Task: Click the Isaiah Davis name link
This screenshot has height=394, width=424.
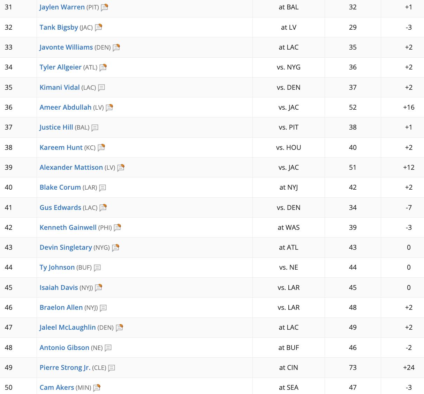Action: tap(59, 287)
